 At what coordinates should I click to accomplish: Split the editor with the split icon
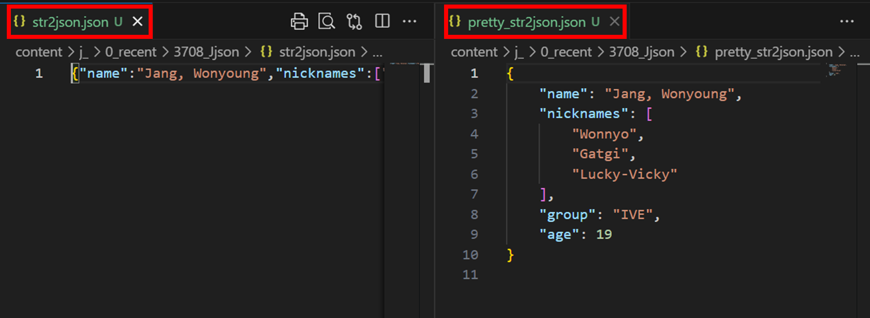click(382, 21)
